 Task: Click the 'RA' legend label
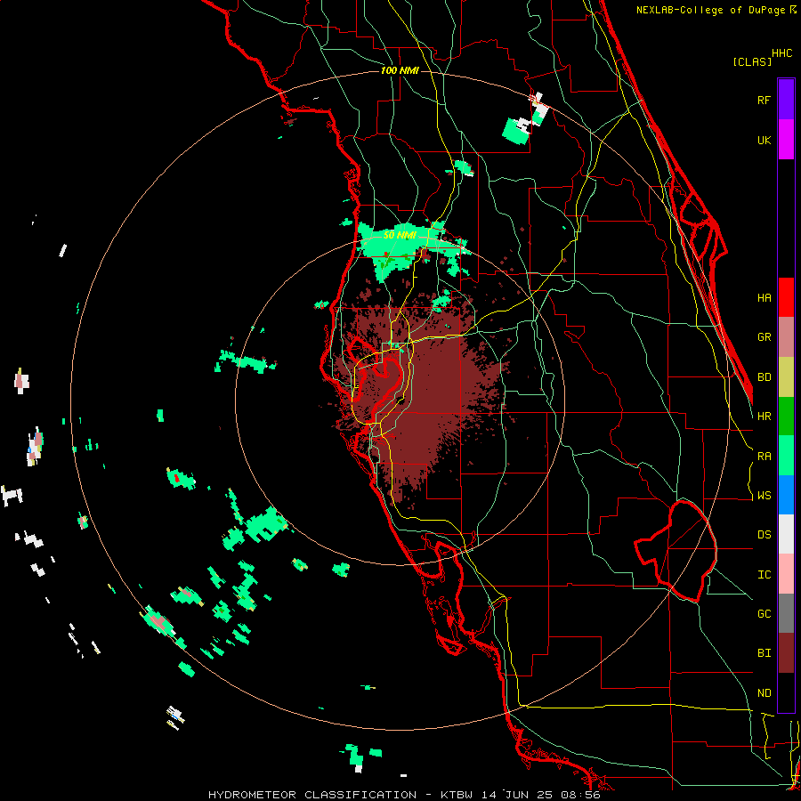click(x=764, y=456)
